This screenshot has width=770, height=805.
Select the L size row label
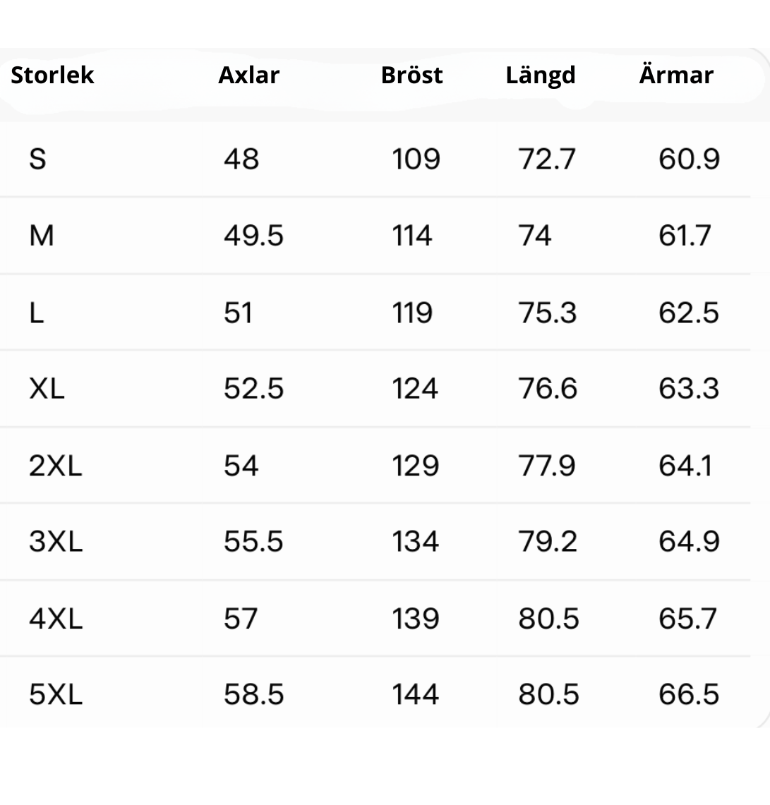37,313
